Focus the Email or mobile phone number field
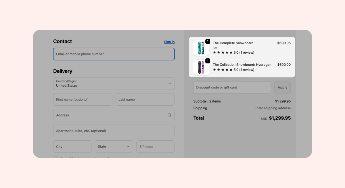345x188 pixels. 114,54
